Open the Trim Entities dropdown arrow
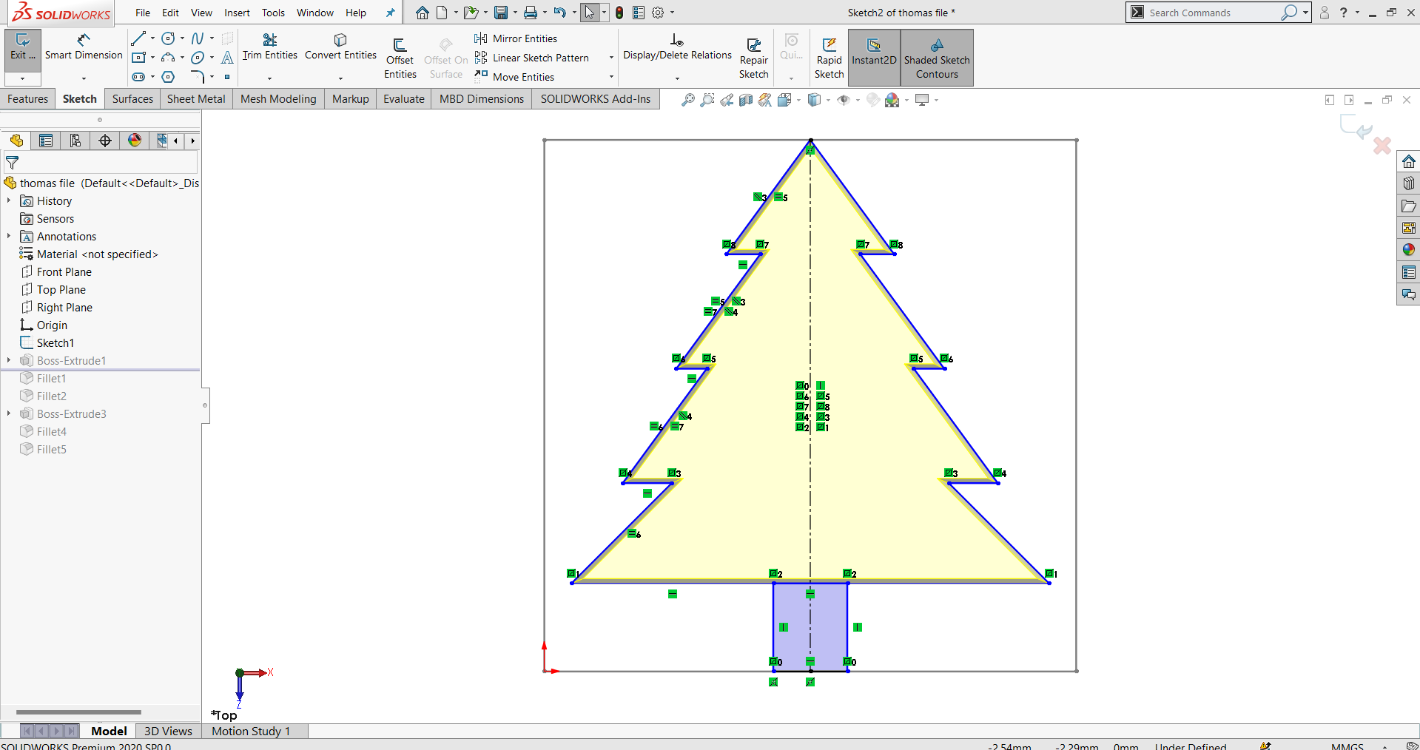 coord(269,78)
